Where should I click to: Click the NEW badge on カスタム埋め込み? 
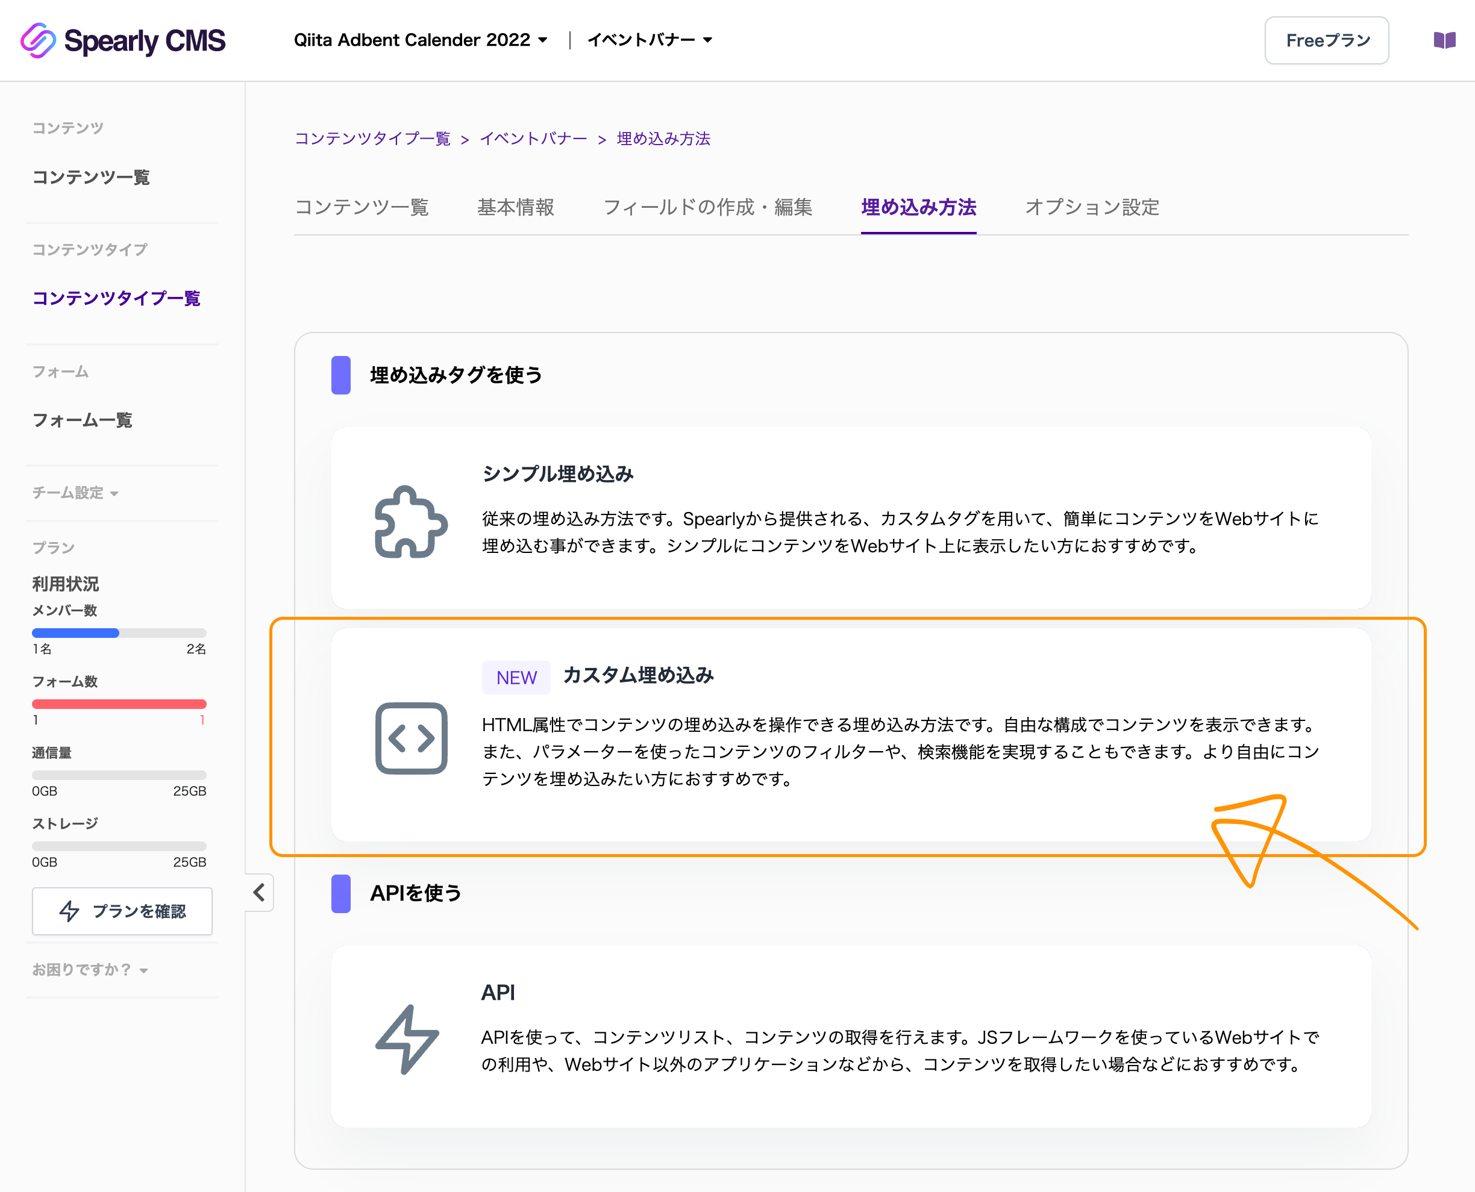point(516,678)
